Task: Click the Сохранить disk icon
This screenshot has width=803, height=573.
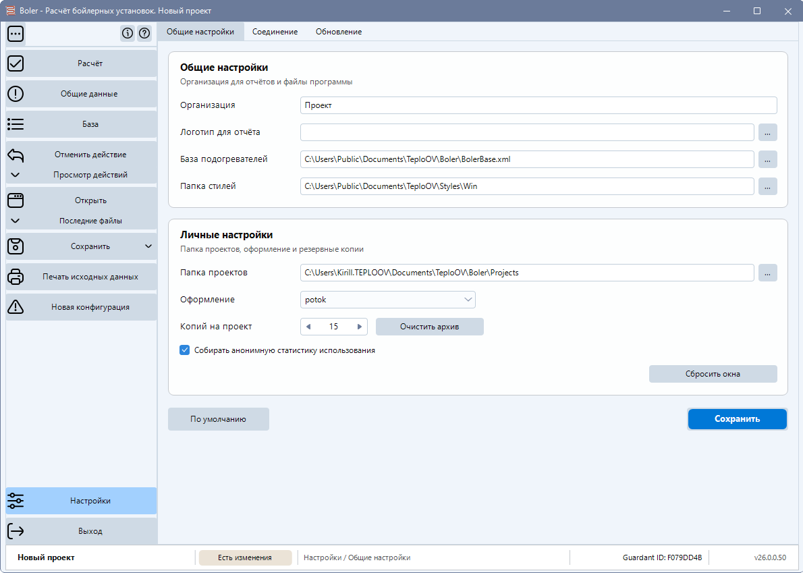Action: click(16, 246)
